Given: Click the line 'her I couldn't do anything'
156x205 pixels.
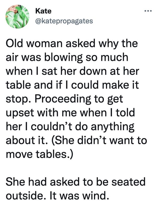Looking at the screenshot, I should pos(70,127).
